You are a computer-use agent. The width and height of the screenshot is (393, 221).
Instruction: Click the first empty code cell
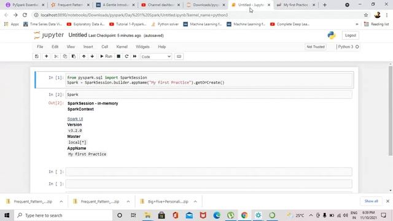click(x=209, y=172)
